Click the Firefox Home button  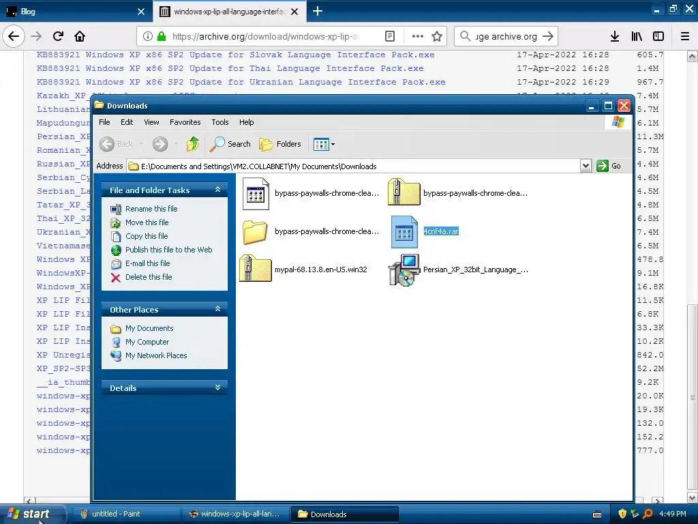[x=80, y=36]
